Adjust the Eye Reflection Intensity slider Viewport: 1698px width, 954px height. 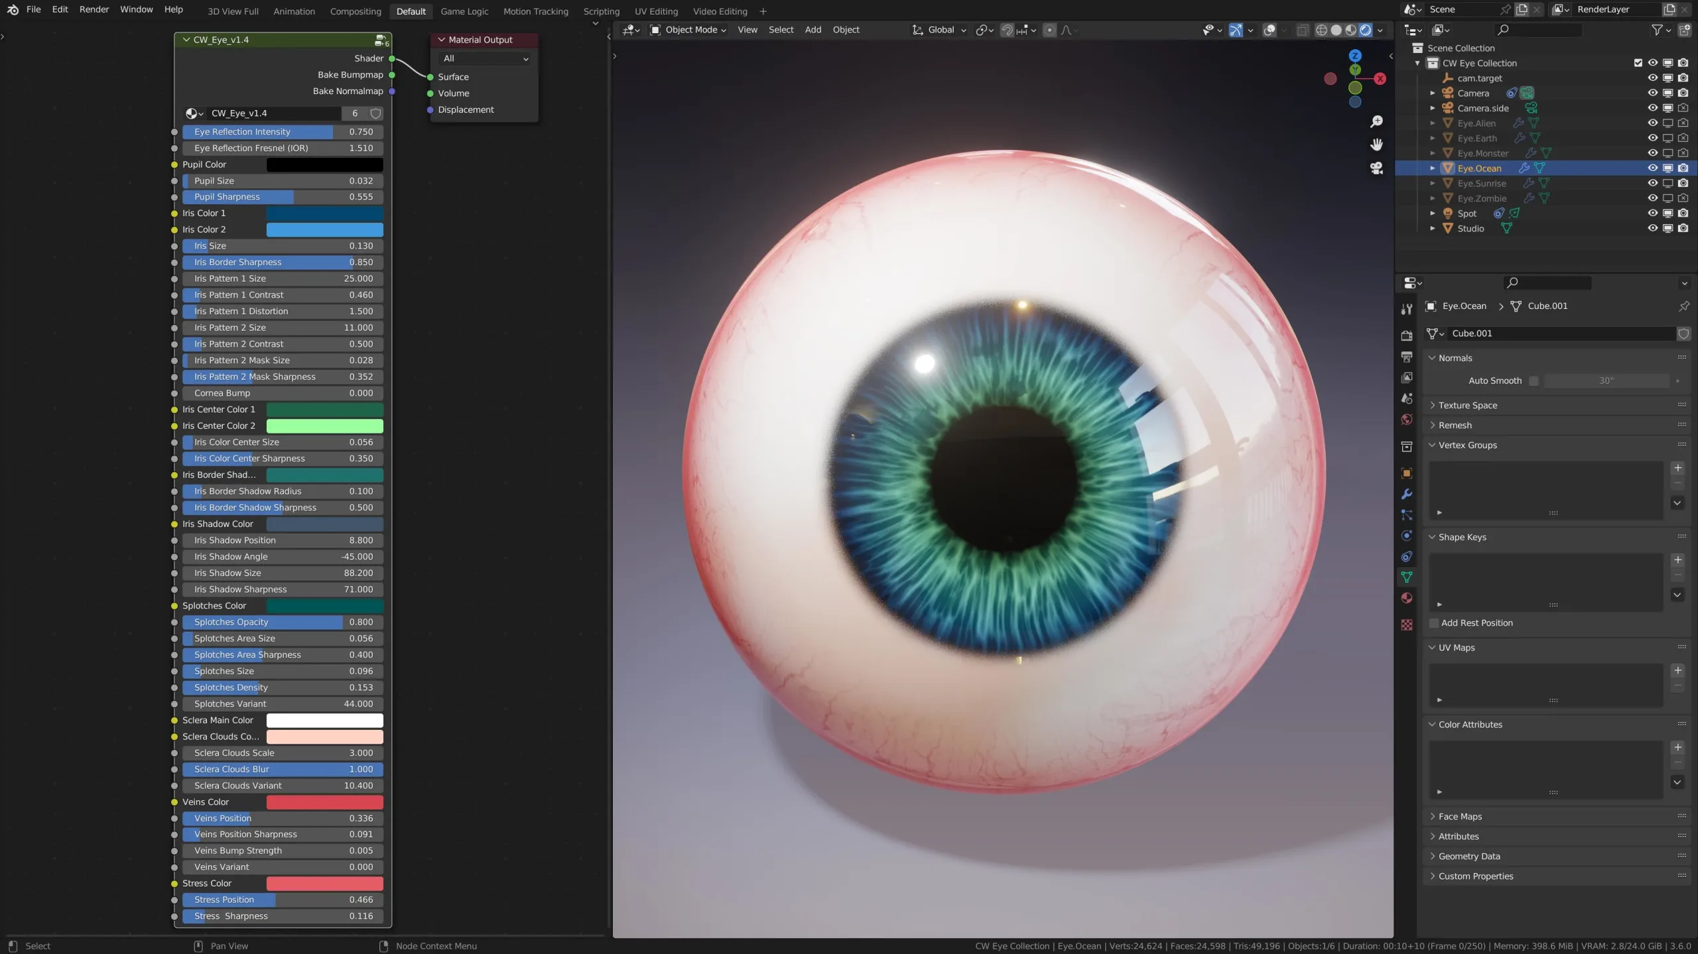click(283, 132)
